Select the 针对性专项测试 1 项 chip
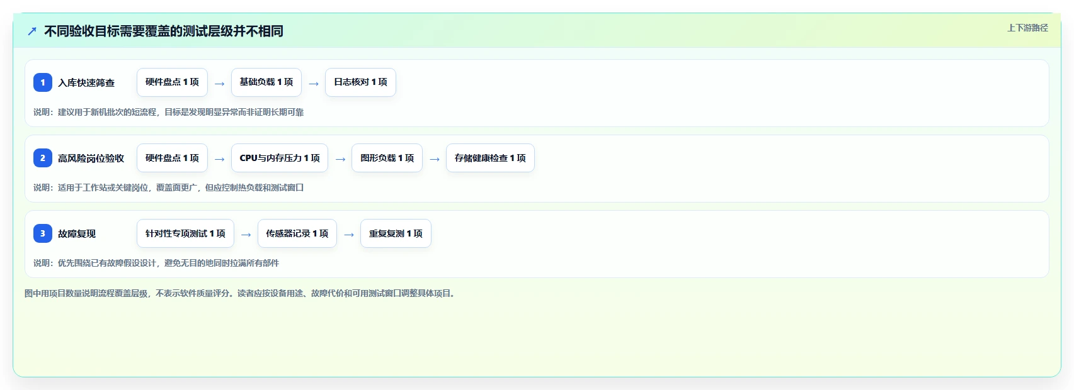1074x390 pixels. [185, 233]
